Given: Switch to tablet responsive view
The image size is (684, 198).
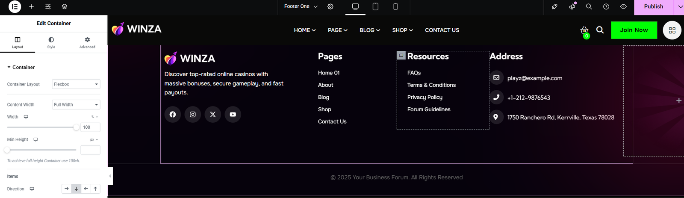Looking at the screenshot, I should [x=375, y=6].
